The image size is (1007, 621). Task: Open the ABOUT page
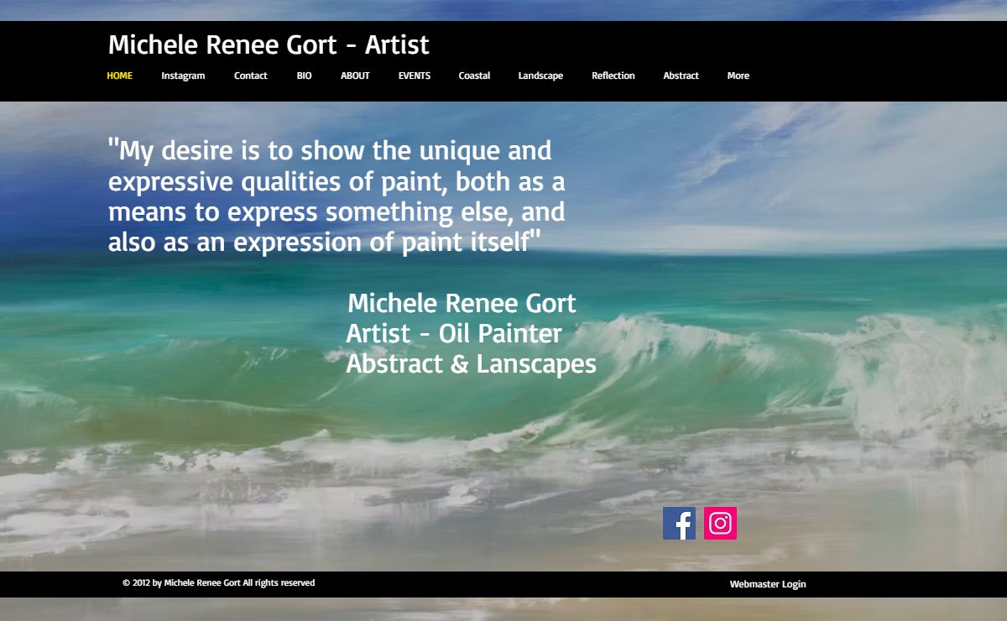[x=355, y=76]
